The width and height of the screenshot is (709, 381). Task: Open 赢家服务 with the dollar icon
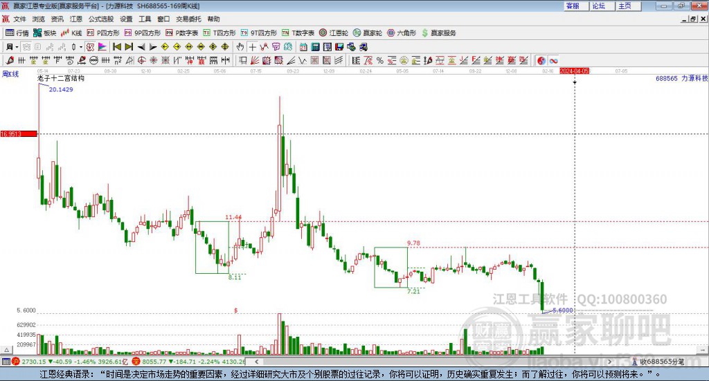pos(438,33)
